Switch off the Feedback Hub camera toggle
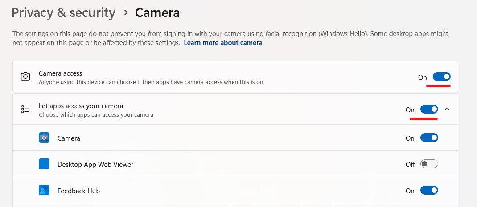 pos(429,191)
